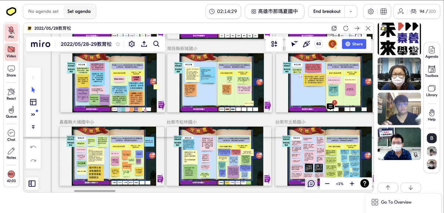
Task: Open Miro board settings gear
Action: tap(132, 44)
